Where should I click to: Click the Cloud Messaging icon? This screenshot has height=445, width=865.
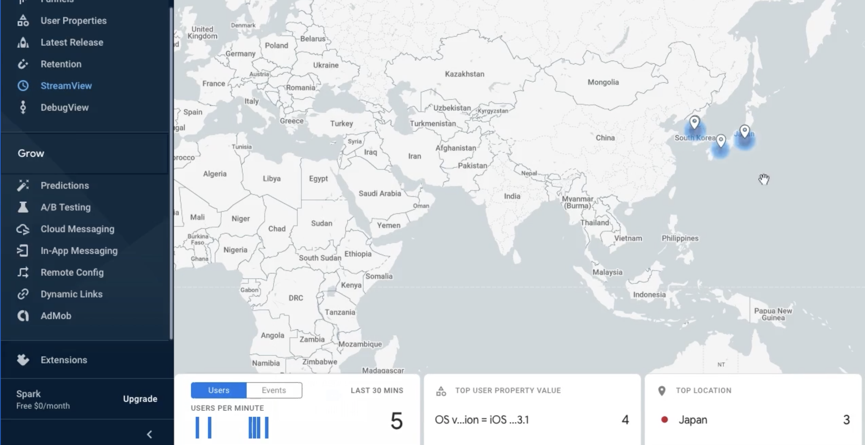23,229
